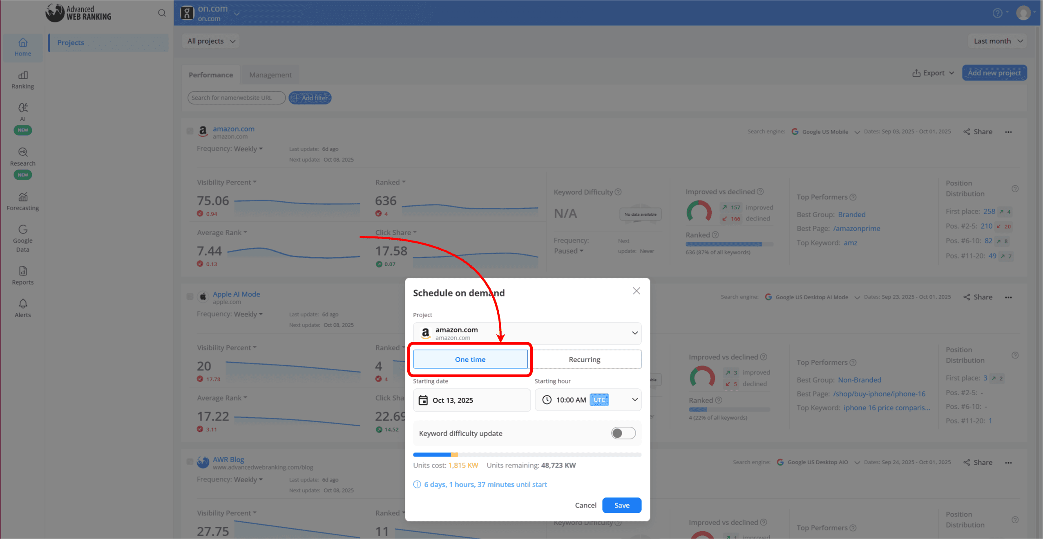Open amazon.com Google US Mobile search engine dropdown
This screenshot has height=539, width=1043.
click(826, 132)
